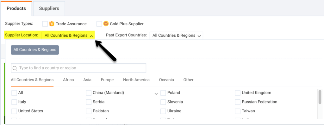The image size is (324, 125).
Task: Tick the Gold Plus Supplier checkbox
Action: (99, 24)
